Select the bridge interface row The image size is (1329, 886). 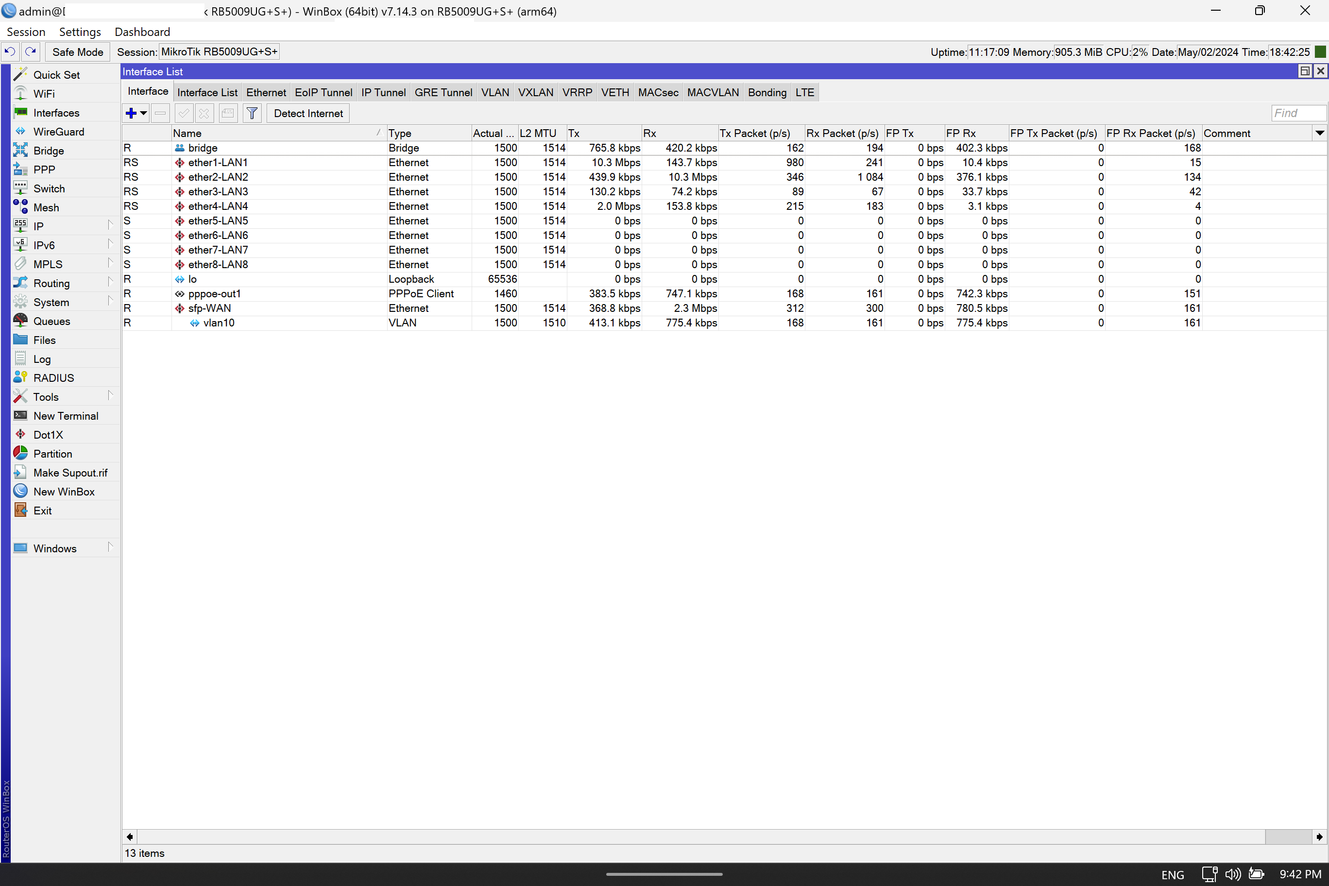(x=723, y=148)
